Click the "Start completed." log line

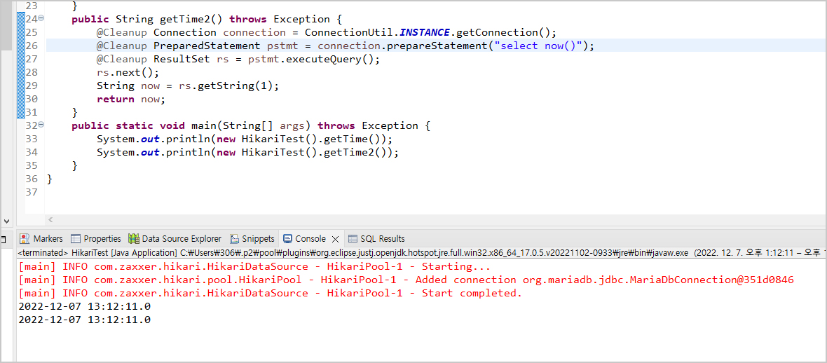tap(270, 293)
